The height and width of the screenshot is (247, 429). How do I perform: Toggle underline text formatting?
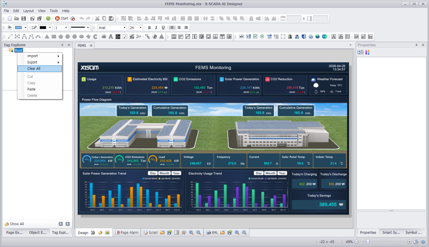click(x=163, y=28)
